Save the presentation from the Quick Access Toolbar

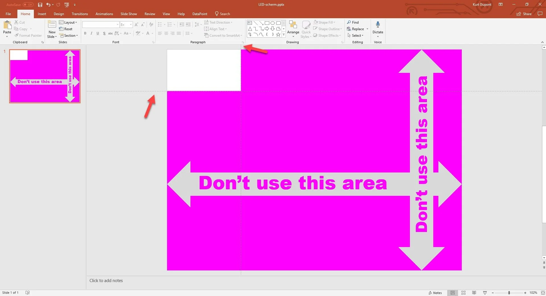[x=40, y=5]
